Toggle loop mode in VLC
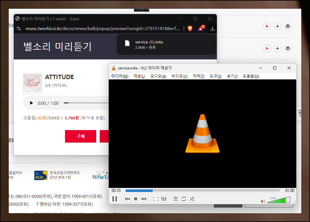This screenshot has height=222, width=310. (x=184, y=199)
